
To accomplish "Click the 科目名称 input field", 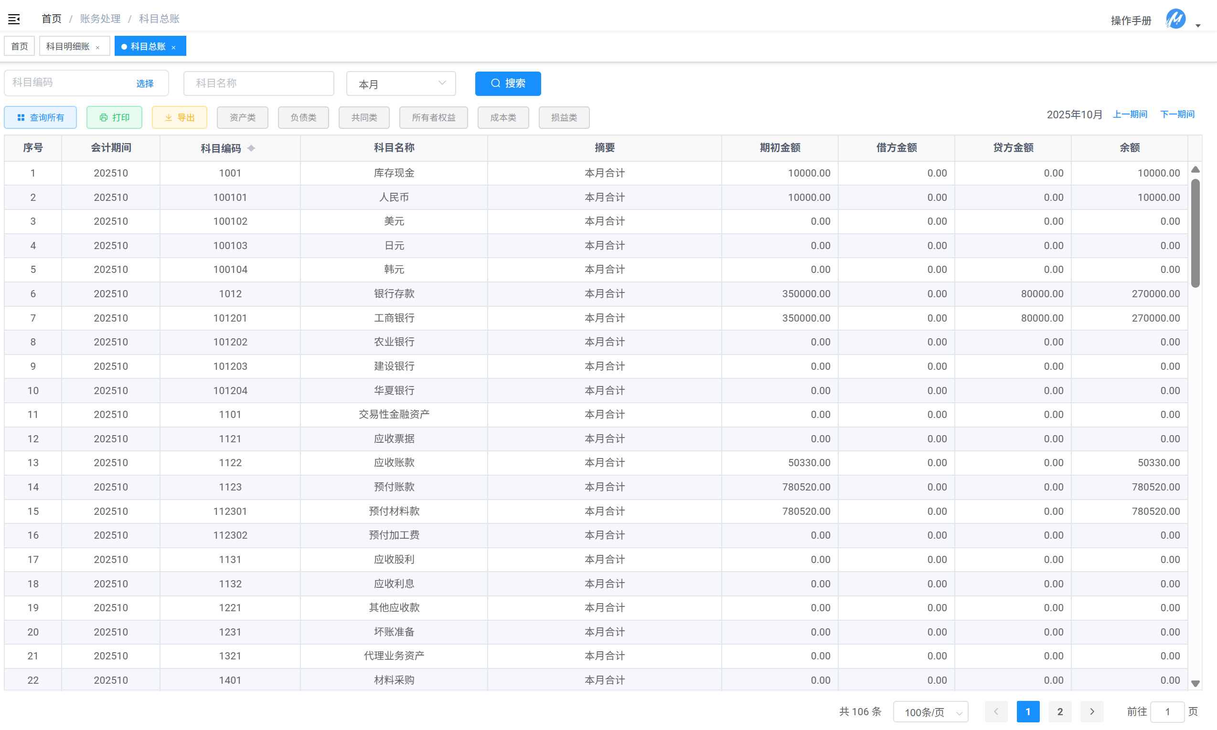I will point(258,83).
